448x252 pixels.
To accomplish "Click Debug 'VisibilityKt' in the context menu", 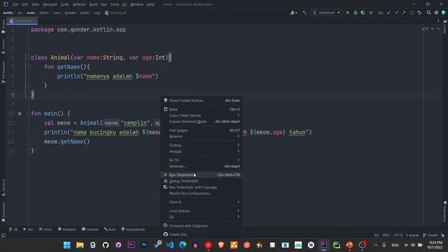I will (202, 181).
